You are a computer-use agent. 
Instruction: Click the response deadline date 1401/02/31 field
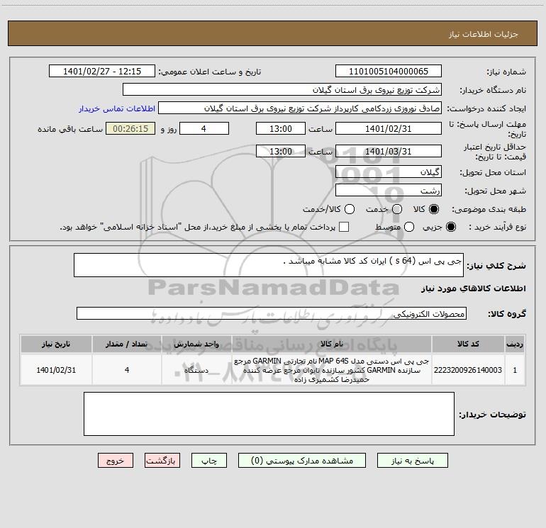389,129
